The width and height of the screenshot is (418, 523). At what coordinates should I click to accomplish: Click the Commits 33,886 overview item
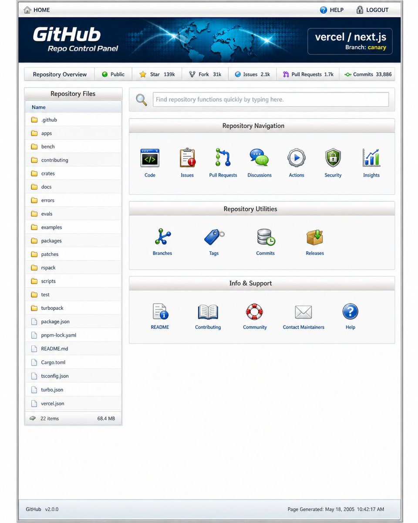tap(368, 75)
